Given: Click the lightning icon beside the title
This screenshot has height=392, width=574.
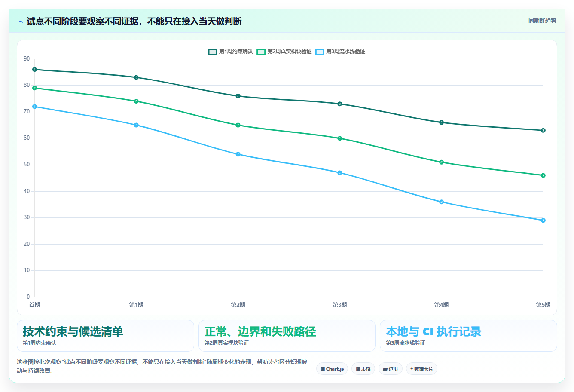Looking at the screenshot, I should [20, 21].
